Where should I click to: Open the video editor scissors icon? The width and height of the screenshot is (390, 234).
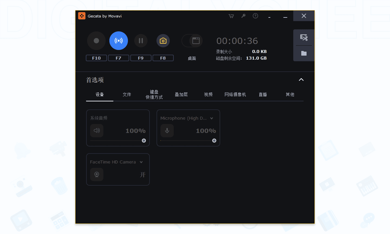[x=304, y=37]
